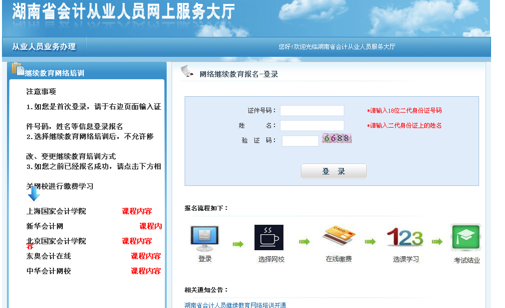This screenshot has width=505, height=308.
Task: Open 上海国家会计学院 school link
Action: 56,211
